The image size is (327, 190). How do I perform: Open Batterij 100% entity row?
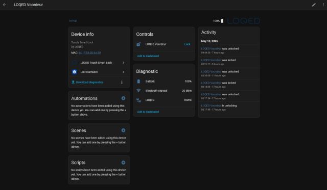163,82
